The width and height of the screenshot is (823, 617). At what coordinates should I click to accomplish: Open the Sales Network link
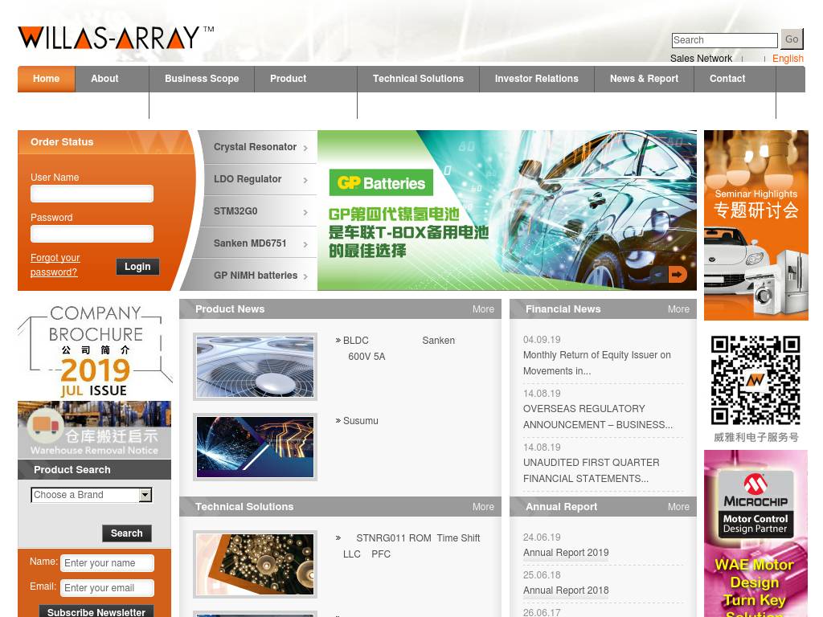(701, 58)
